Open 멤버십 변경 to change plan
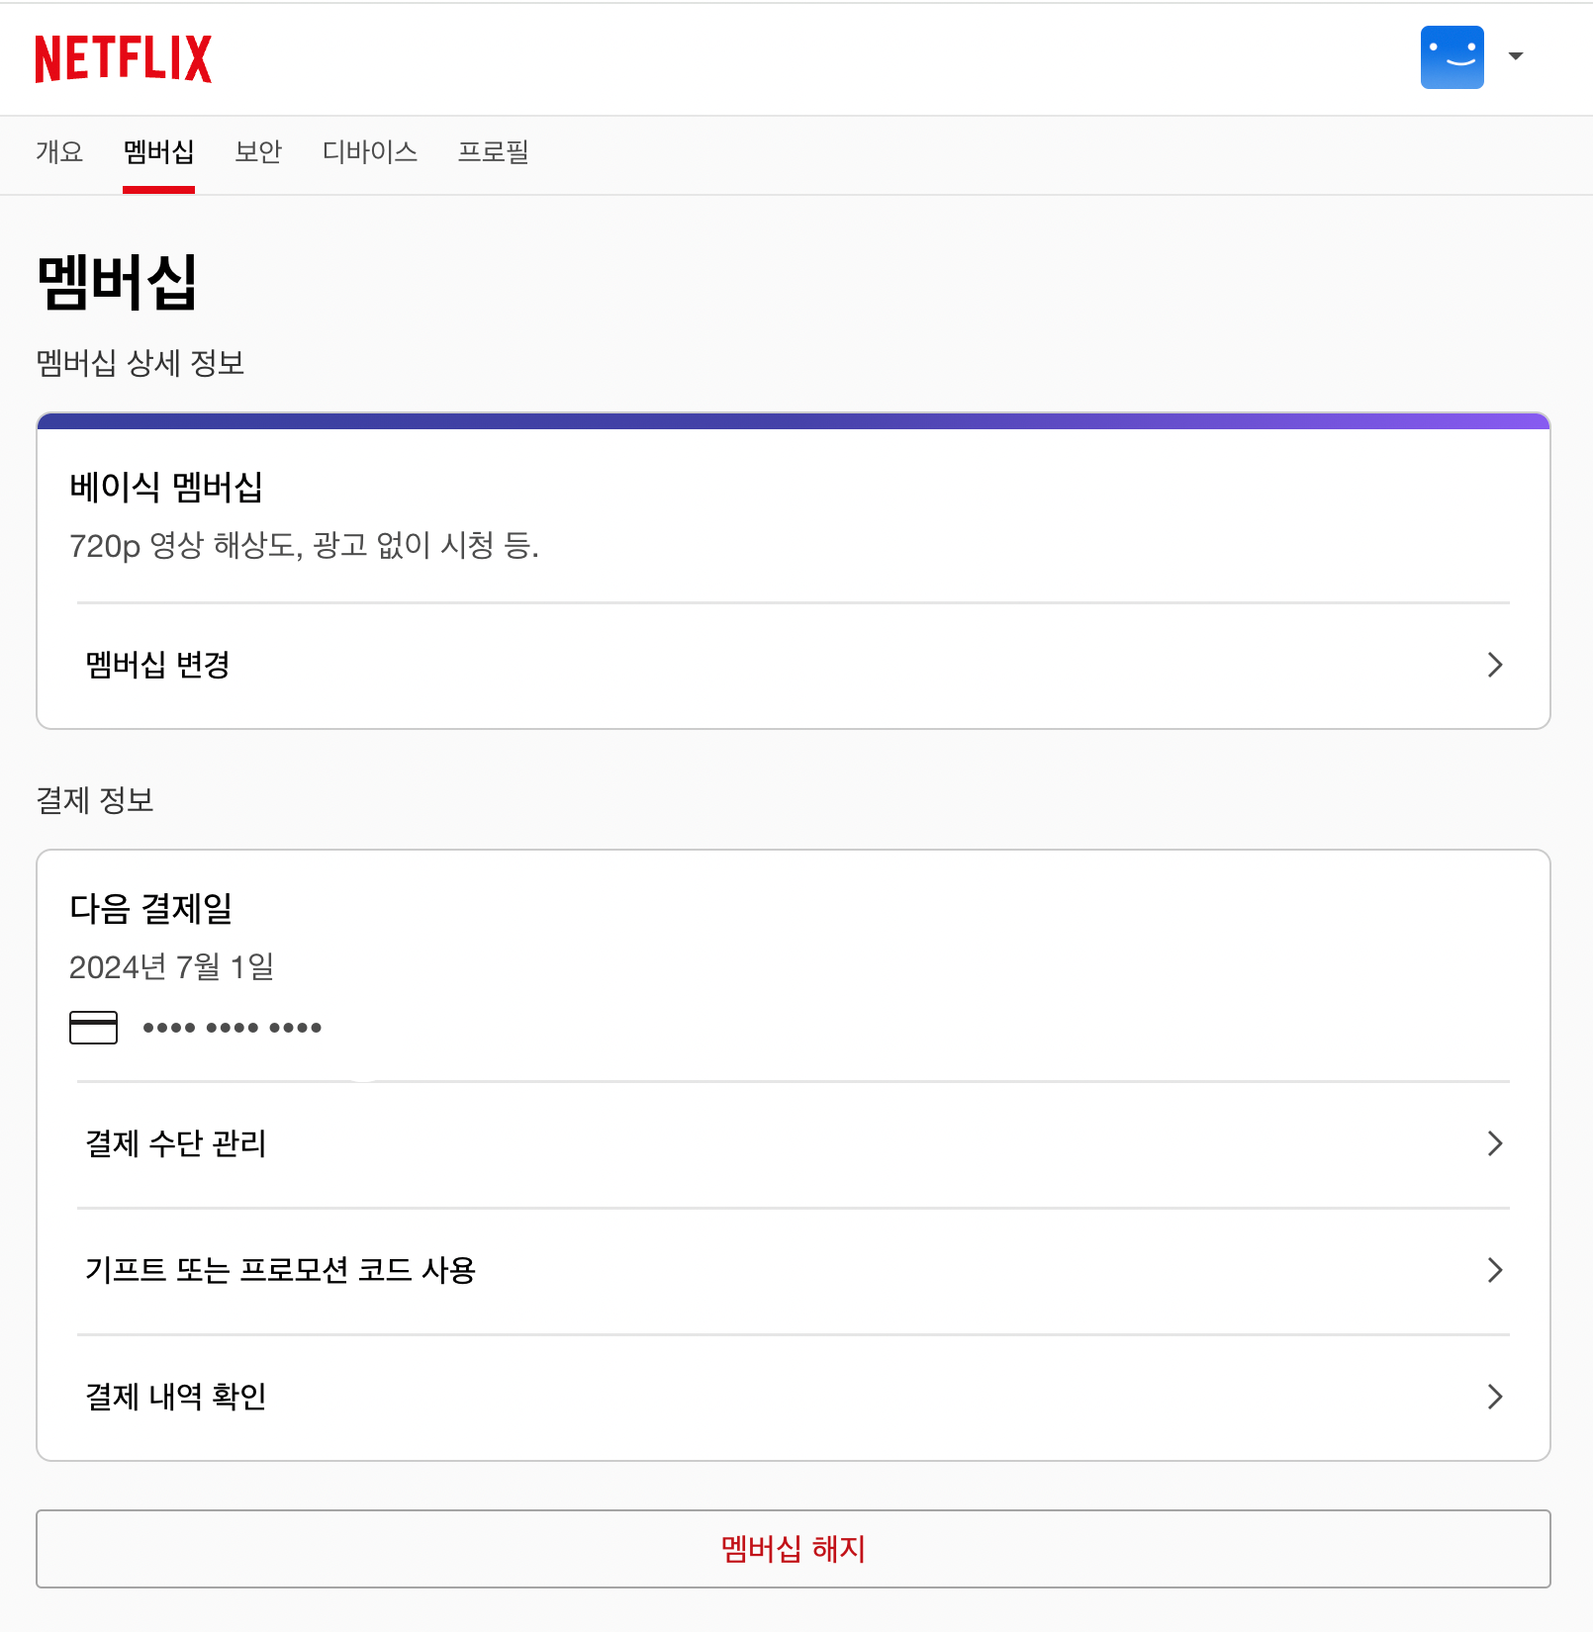1593x1632 pixels. tap(155, 665)
